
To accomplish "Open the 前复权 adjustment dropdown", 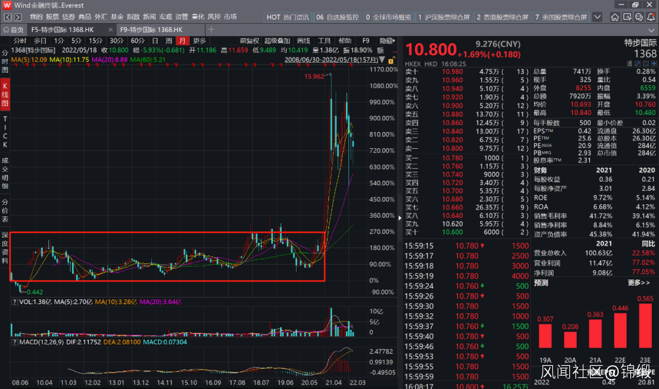I will [x=250, y=41].
